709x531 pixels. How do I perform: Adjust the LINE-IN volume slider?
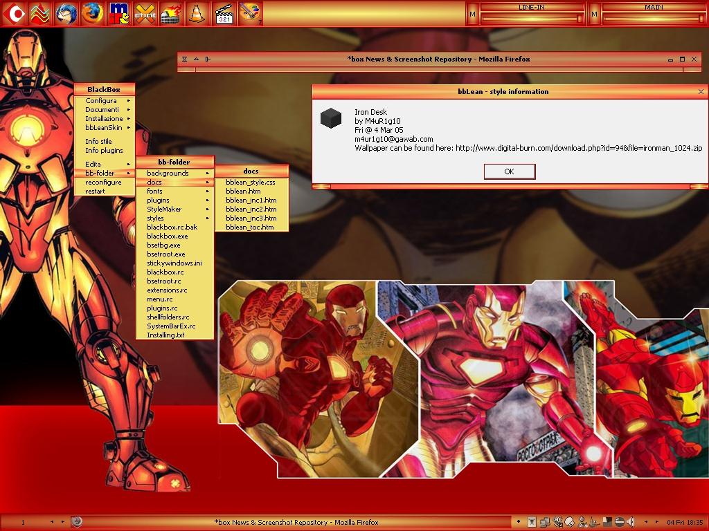click(x=532, y=18)
